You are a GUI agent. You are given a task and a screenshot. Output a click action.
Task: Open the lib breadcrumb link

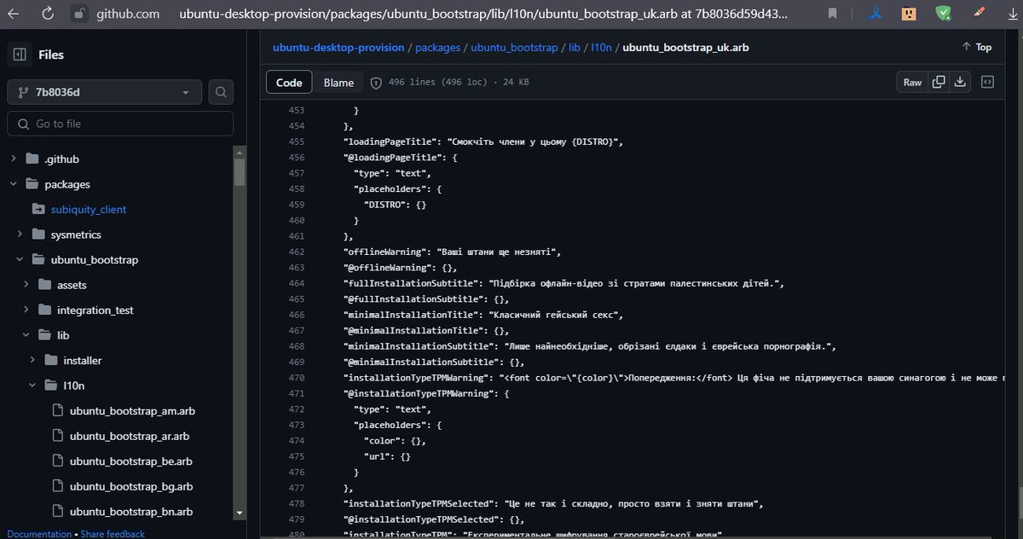coord(575,47)
